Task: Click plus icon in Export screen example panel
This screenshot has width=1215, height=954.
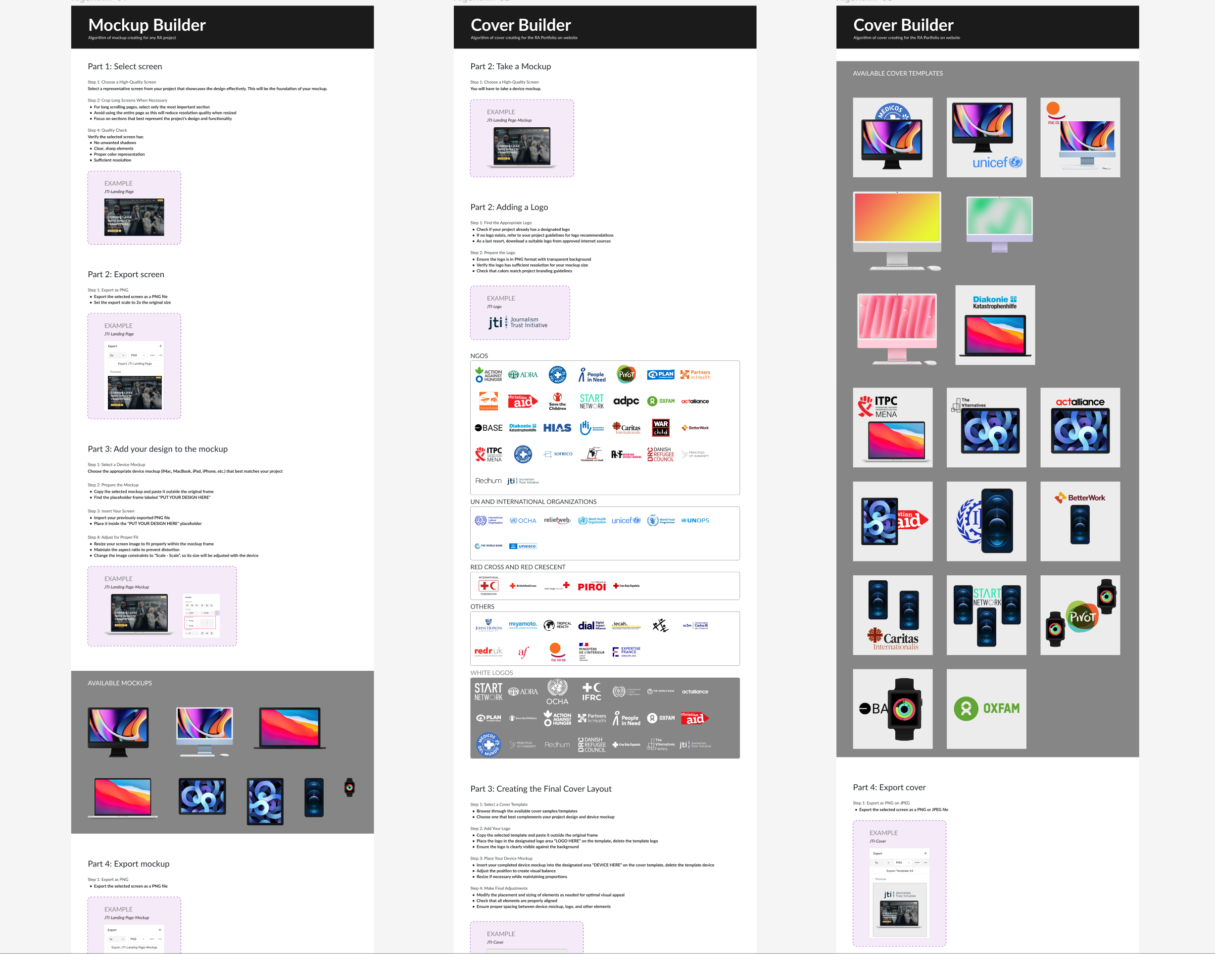Action: point(160,346)
